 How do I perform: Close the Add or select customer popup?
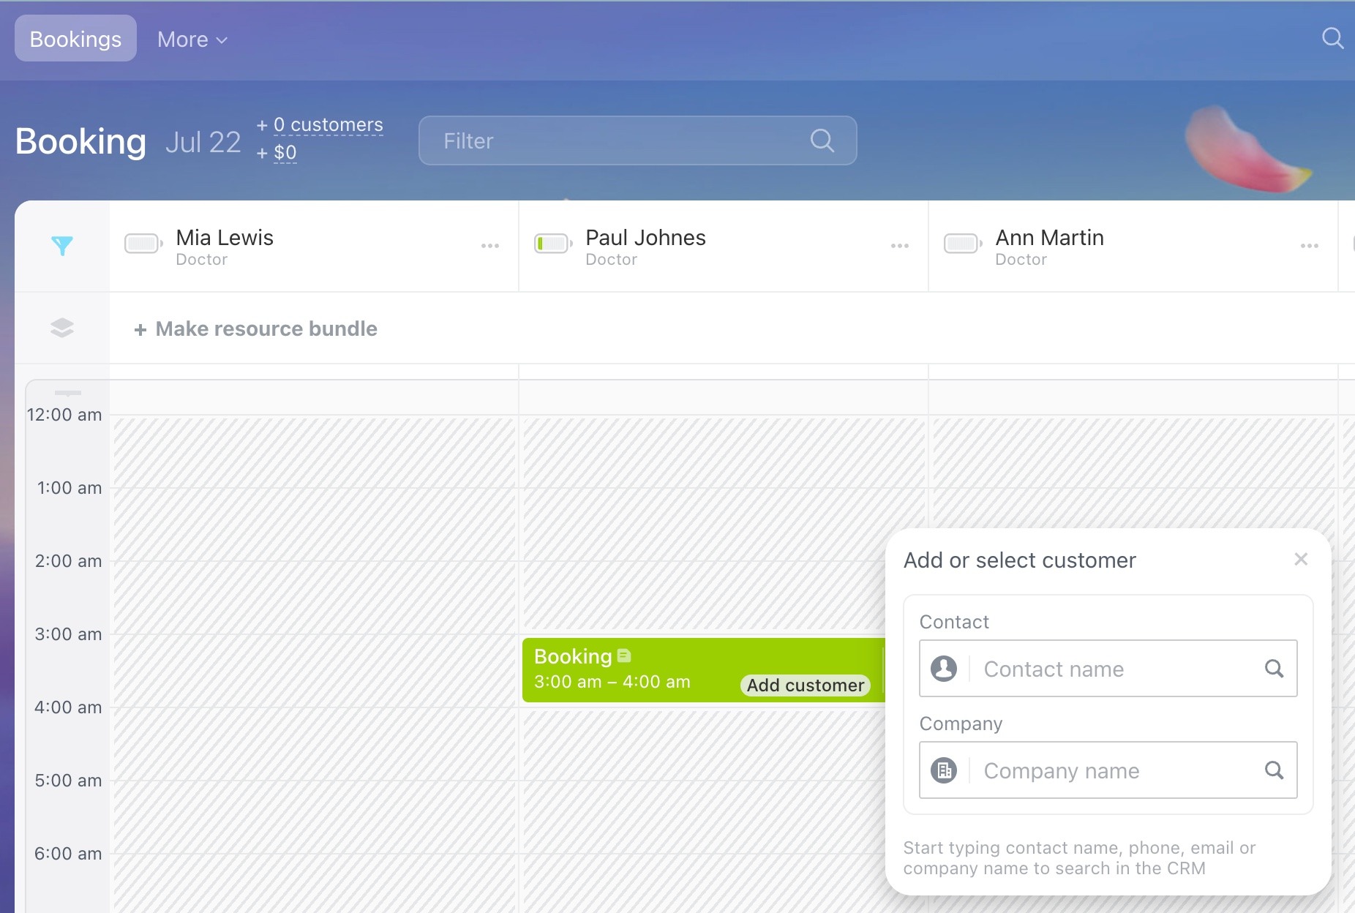(x=1301, y=560)
